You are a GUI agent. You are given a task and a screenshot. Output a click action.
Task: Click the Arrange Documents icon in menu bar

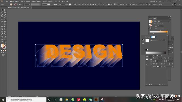[x=63, y=1]
